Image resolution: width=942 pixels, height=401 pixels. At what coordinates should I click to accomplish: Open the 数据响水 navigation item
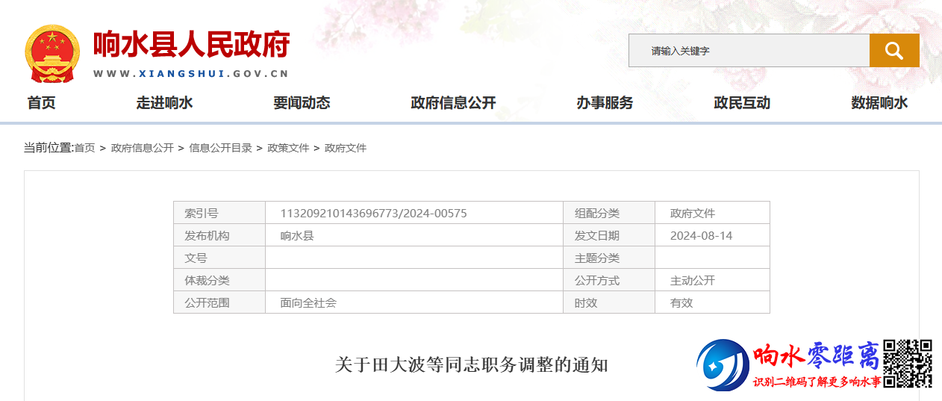pyautogui.click(x=879, y=103)
